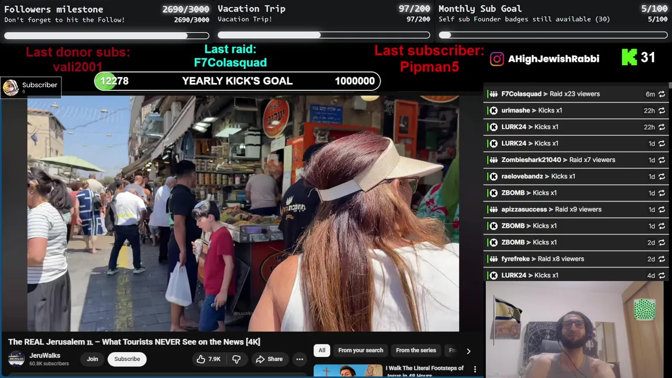The image size is (672, 378).
Task: Click the Yearly Kick's Goal bar
Action: pyautogui.click(x=237, y=81)
